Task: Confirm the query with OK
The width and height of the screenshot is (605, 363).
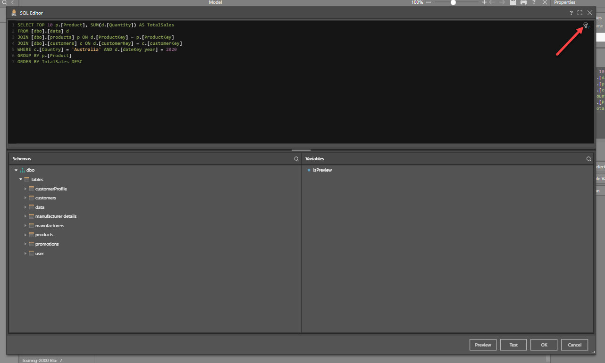Action: pyautogui.click(x=544, y=345)
